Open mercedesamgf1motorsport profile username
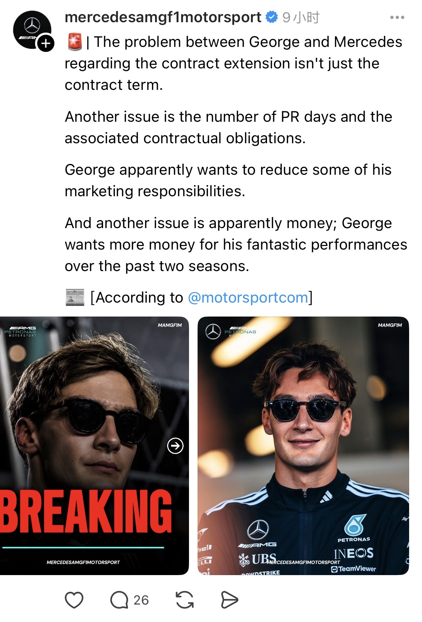422x622 pixels. coord(163,17)
